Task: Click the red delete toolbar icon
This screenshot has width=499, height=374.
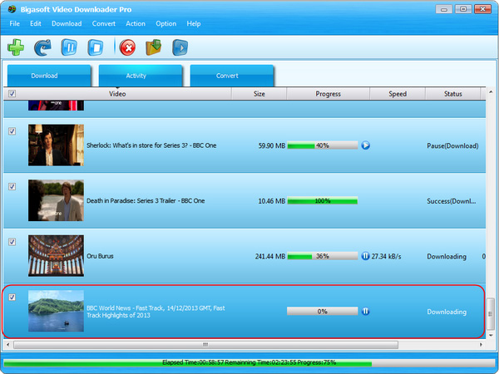Action: 127,47
